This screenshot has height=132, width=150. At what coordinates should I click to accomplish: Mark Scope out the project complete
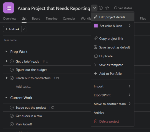coord(12,107)
